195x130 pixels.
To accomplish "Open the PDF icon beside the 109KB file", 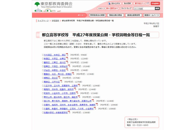I will pos(97,104).
